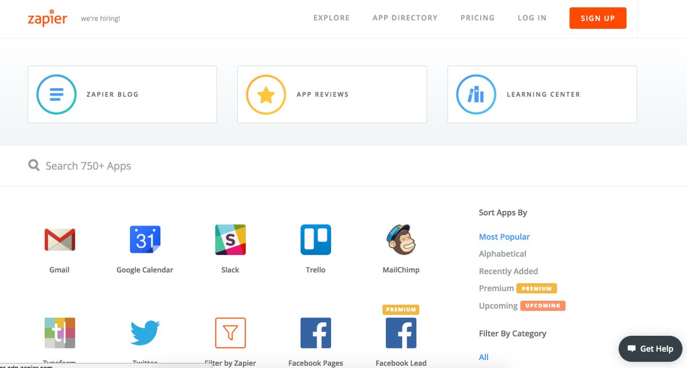Open the Facebook Lead Ads premium icon

(x=401, y=333)
